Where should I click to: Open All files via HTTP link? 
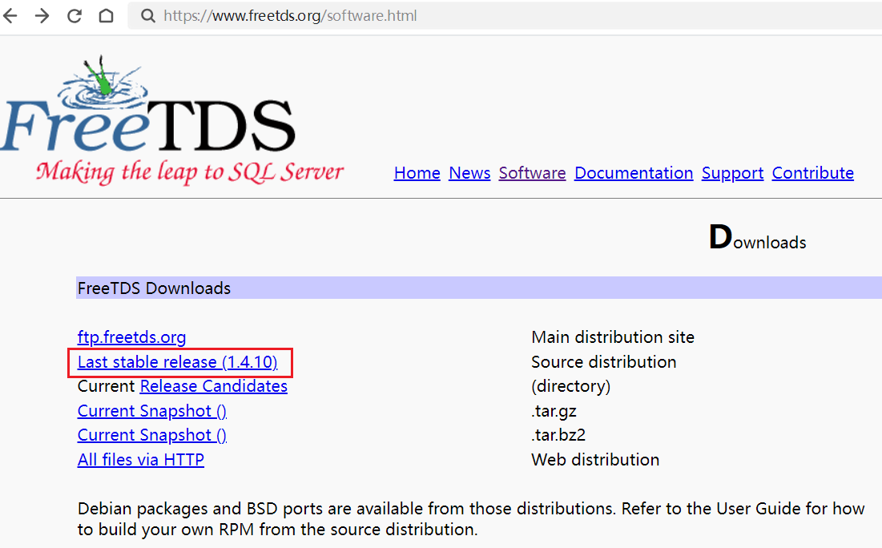141,460
